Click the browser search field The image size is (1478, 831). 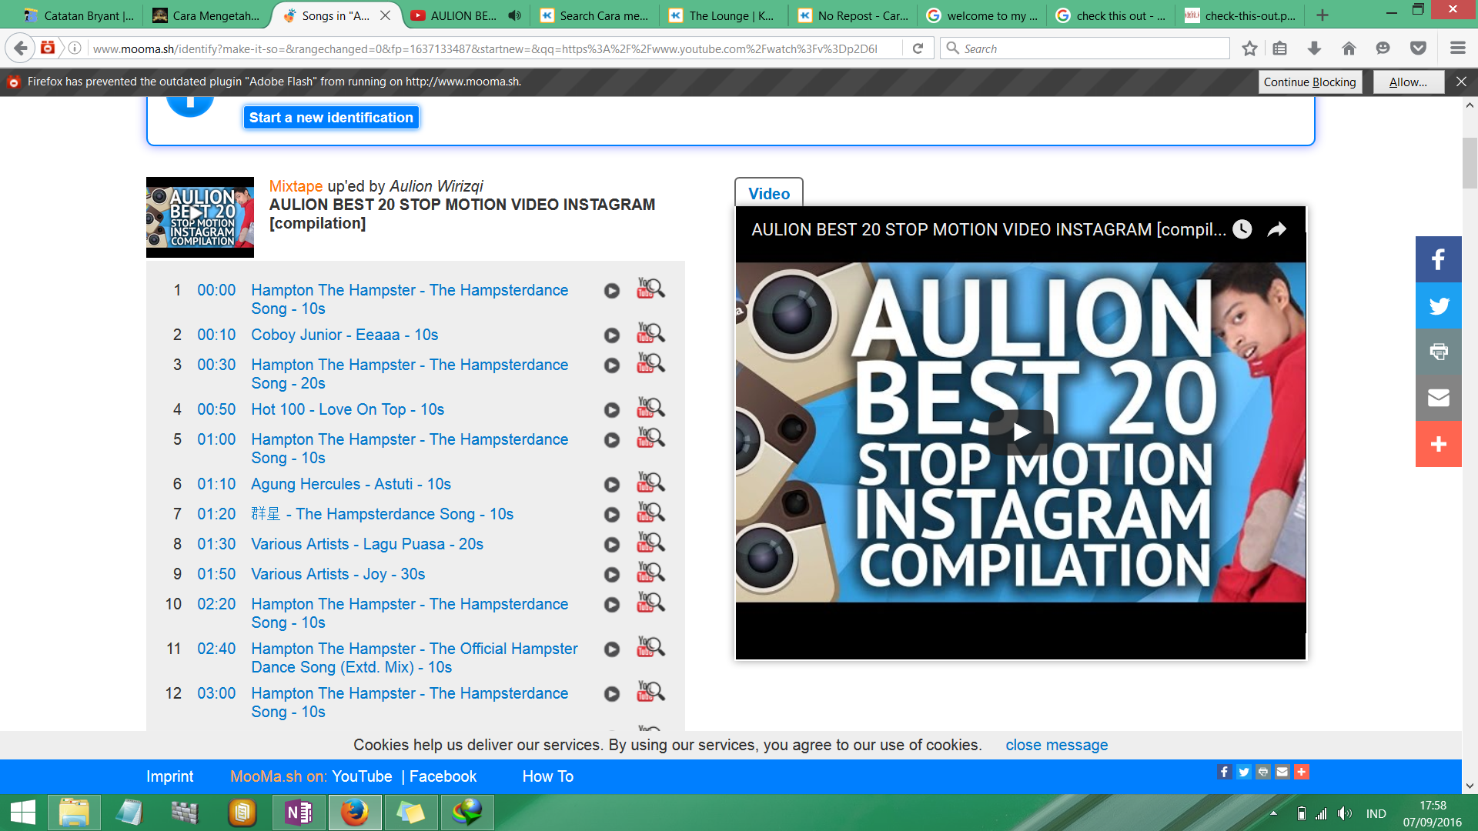click(x=1085, y=48)
